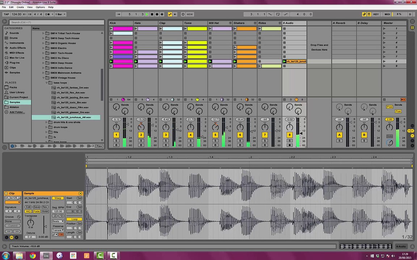Show Sample box via yellow circle icon
The image size is (417, 260).
[x=12, y=238]
